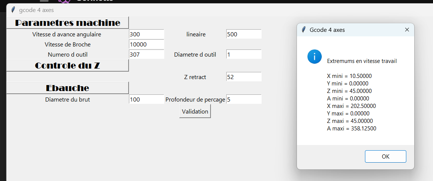Select the lineaire speed input field
433x181 pixels.
[x=244, y=34]
